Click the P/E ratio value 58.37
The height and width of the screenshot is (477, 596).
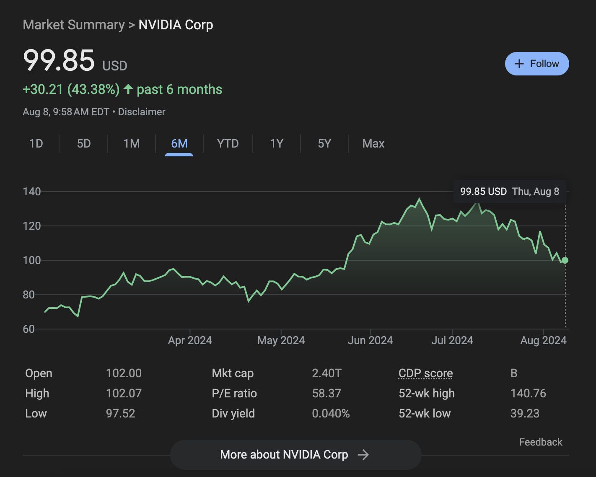point(327,393)
